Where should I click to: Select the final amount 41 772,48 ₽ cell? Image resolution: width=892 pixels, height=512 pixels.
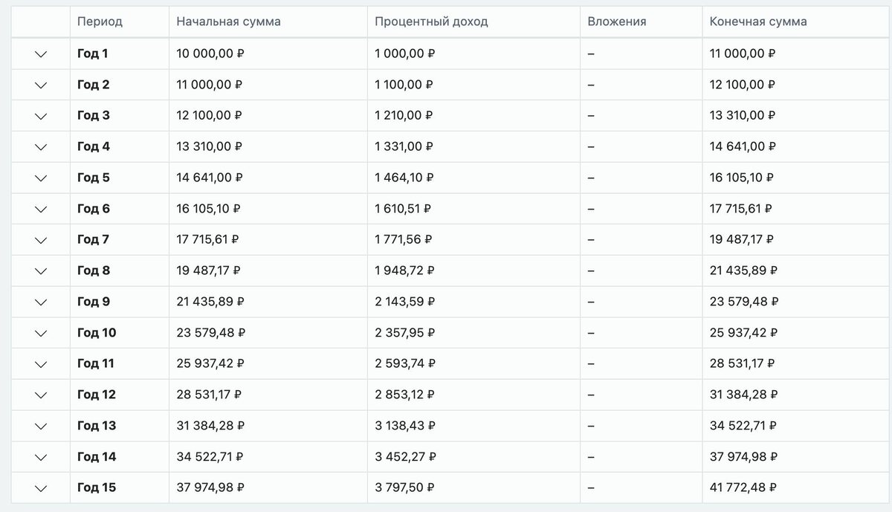743,488
